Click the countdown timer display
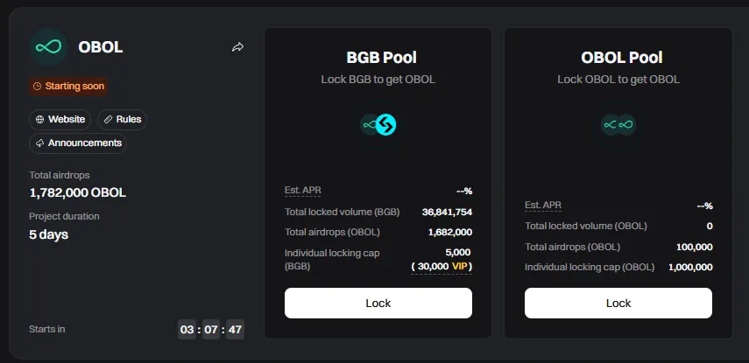 tap(210, 330)
